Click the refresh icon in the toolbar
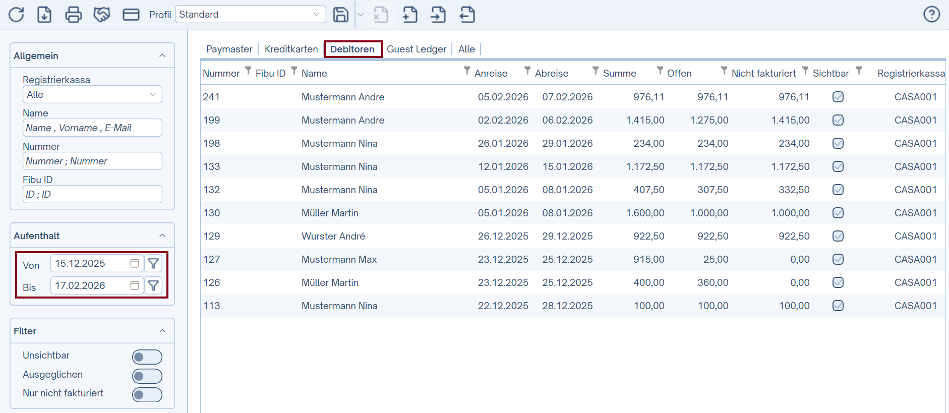 16,15
